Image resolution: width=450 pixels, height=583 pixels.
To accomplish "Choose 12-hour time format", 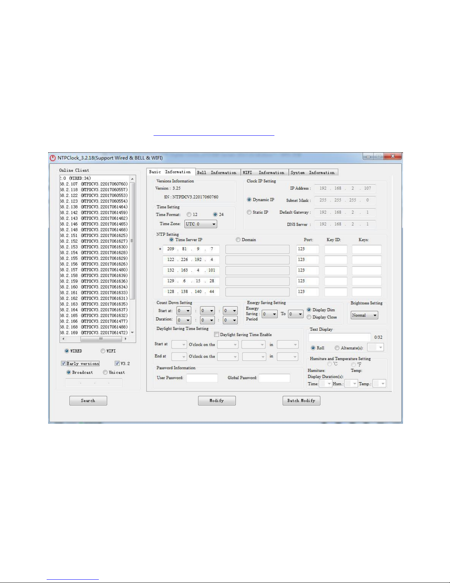I will point(189,214).
